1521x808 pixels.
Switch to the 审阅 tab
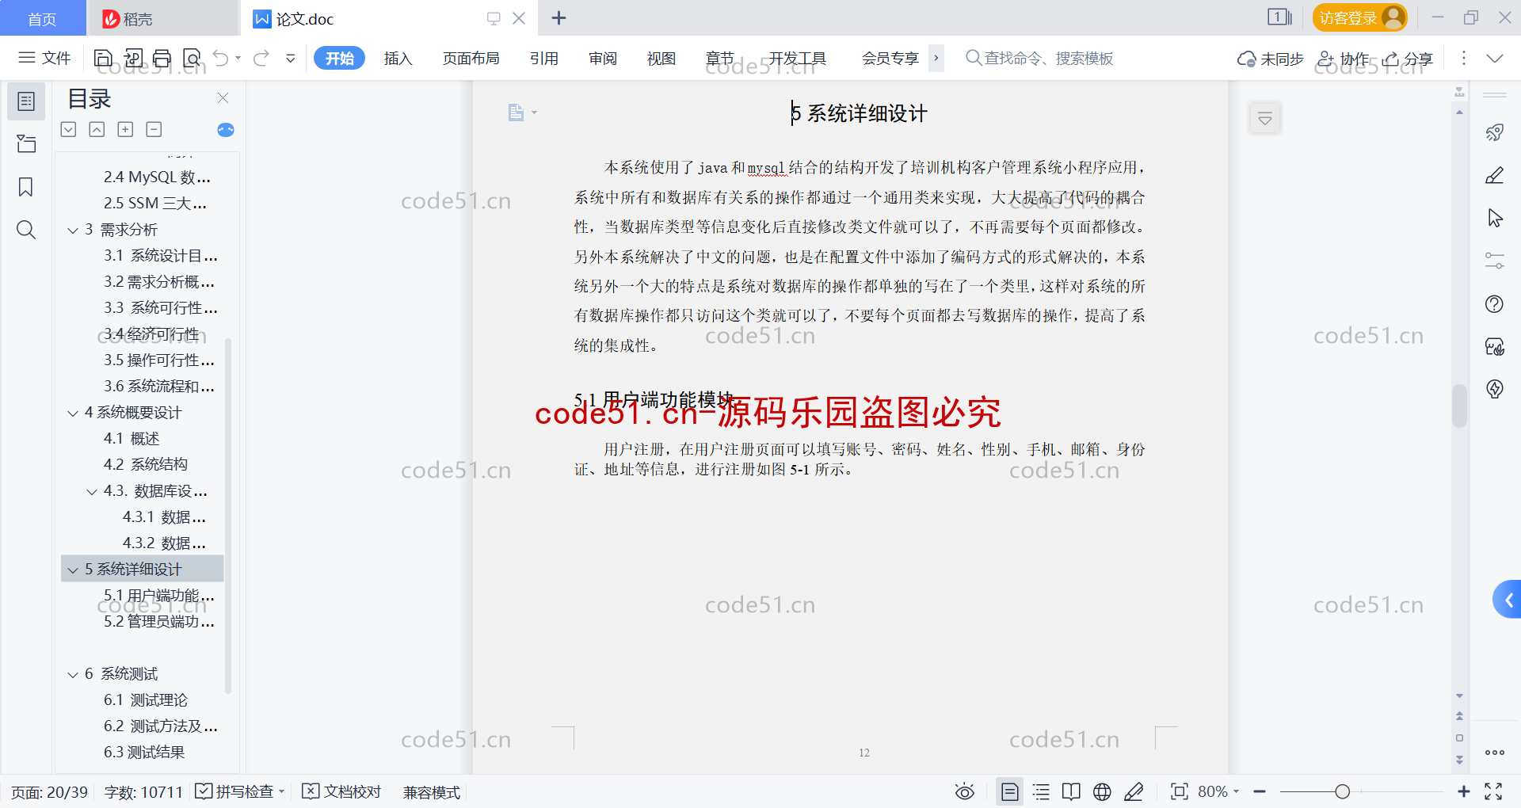pyautogui.click(x=603, y=58)
